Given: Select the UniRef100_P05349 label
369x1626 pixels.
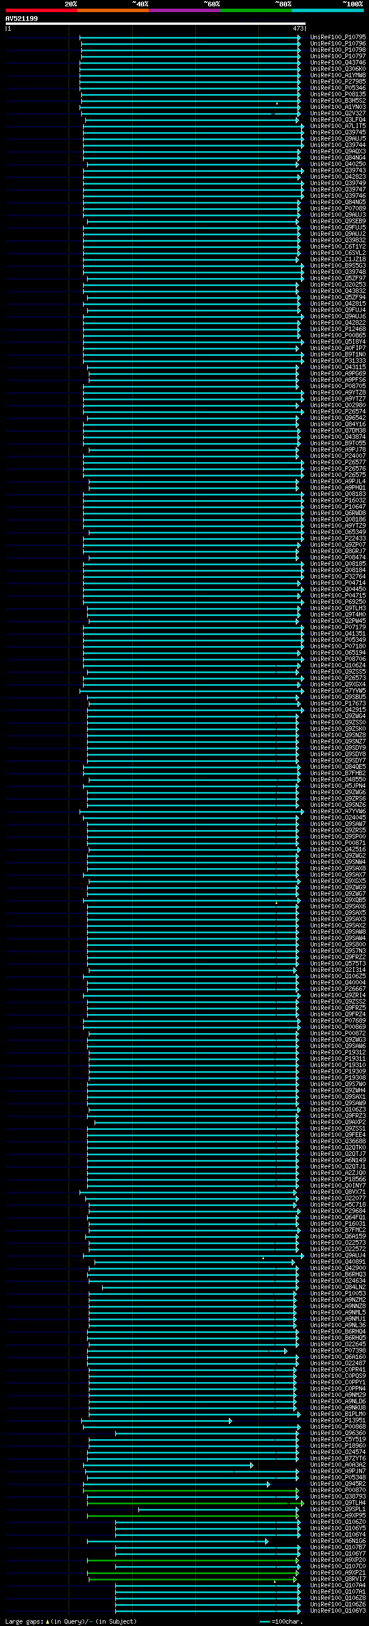Looking at the screenshot, I should coord(337,640).
